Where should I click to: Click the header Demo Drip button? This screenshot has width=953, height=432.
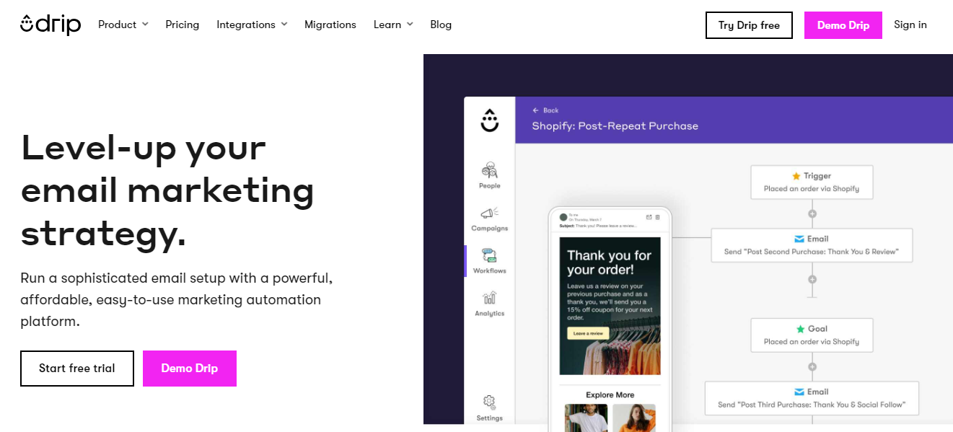(843, 25)
